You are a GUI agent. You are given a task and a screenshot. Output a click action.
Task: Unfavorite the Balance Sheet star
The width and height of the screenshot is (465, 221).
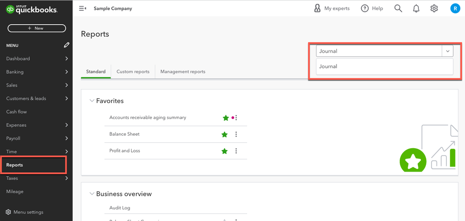click(x=225, y=134)
